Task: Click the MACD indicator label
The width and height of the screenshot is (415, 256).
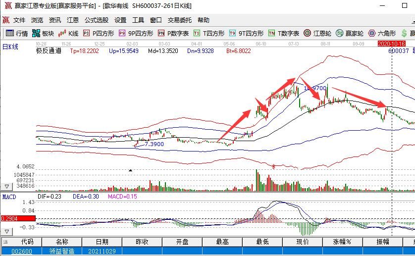Action: [x=9, y=197]
